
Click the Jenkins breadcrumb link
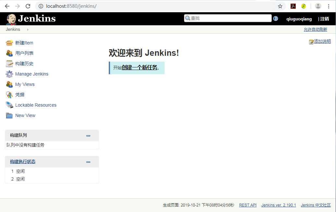point(13,29)
